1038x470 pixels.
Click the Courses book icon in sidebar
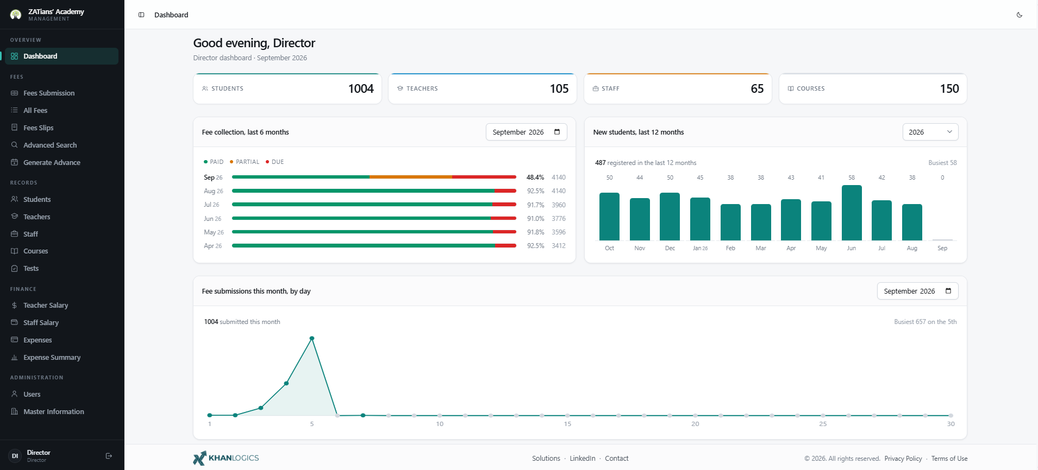15,251
